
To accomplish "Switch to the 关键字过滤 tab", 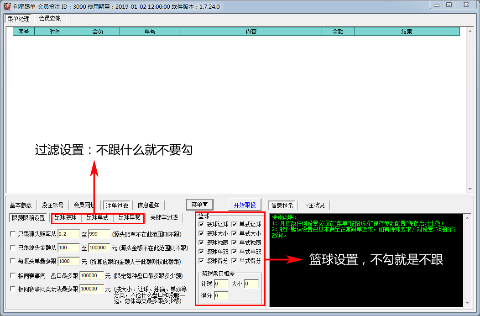I will (164, 218).
